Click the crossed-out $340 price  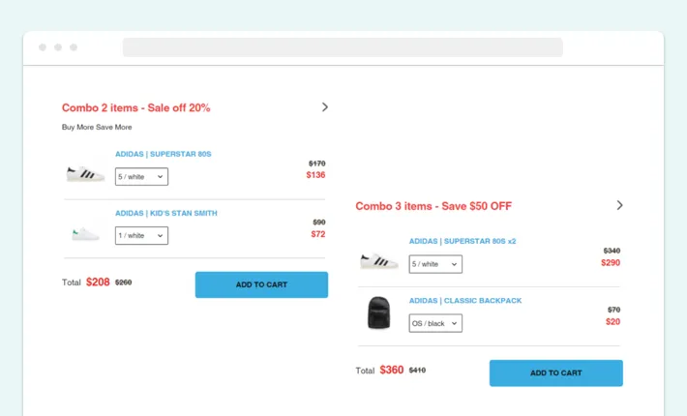pos(612,251)
